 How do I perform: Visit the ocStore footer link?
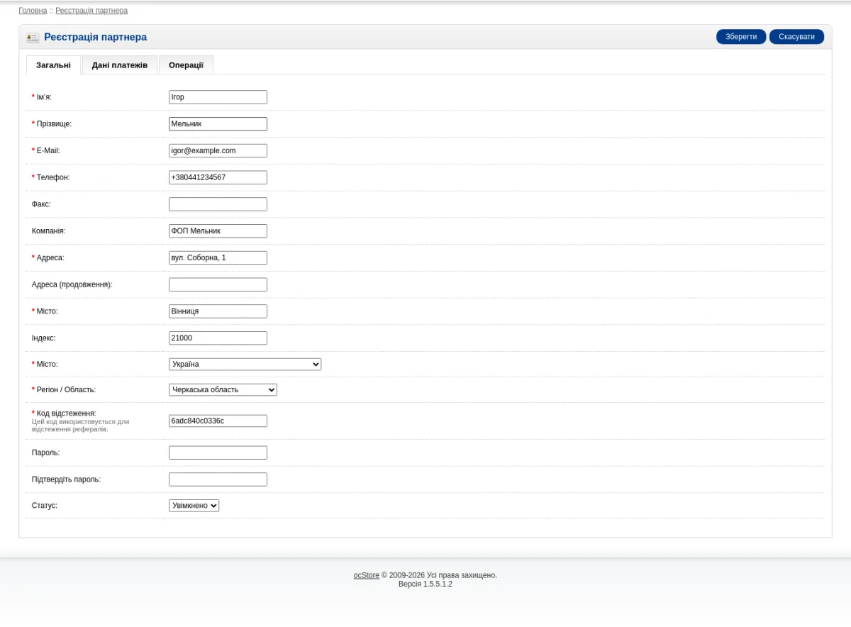click(x=367, y=575)
